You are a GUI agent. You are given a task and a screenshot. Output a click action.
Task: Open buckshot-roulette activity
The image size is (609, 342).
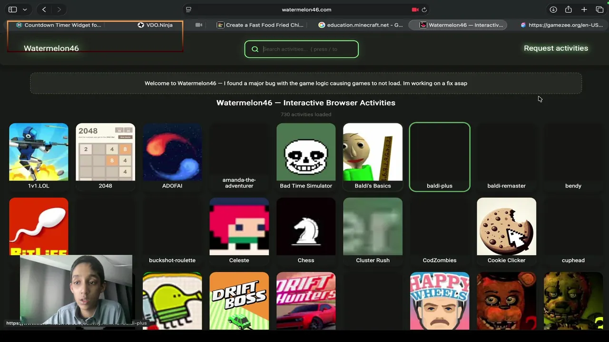click(x=172, y=231)
